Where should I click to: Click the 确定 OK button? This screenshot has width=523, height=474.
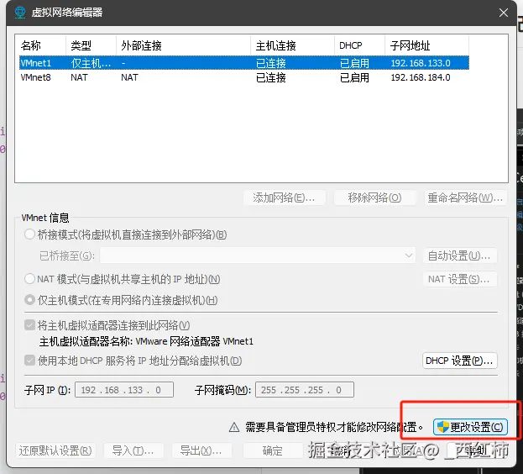(x=273, y=450)
